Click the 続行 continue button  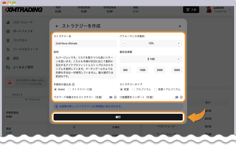coord(118,117)
